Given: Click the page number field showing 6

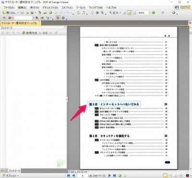Looking at the screenshot, I should [x=83, y=176].
